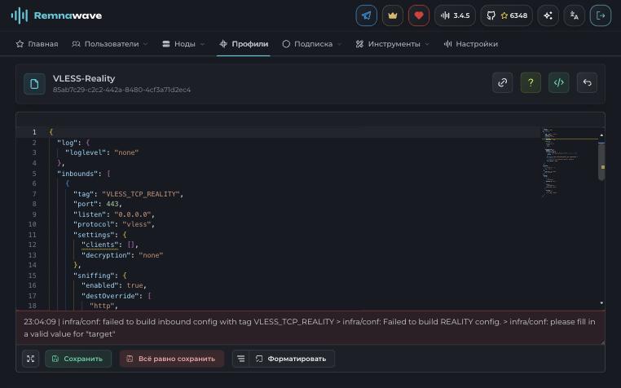Open the Ноды menu
This screenshot has height=388, width=621.
(183, 44)
